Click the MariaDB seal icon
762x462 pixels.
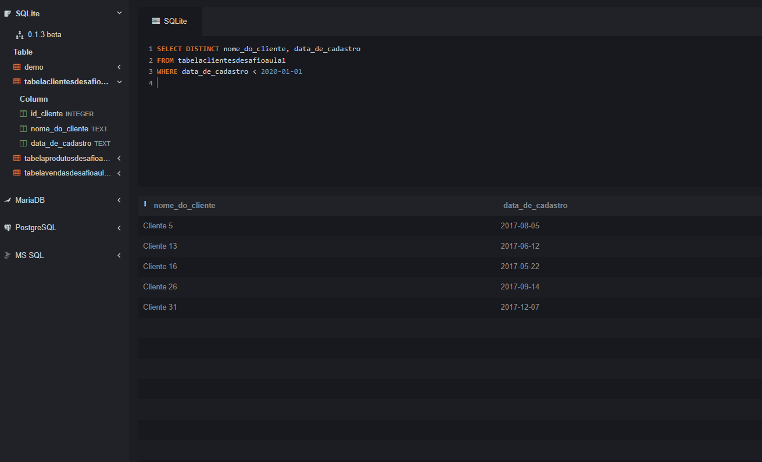8,200
